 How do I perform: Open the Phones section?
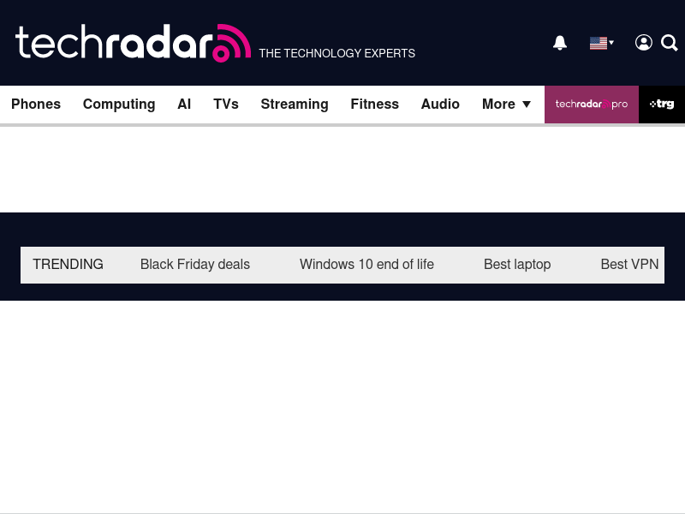pos(36,105)
